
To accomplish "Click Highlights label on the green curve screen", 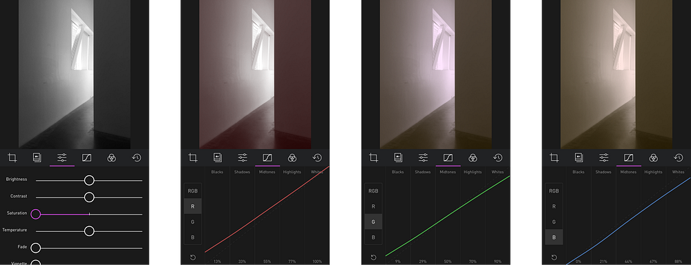I will pos(473,172).
